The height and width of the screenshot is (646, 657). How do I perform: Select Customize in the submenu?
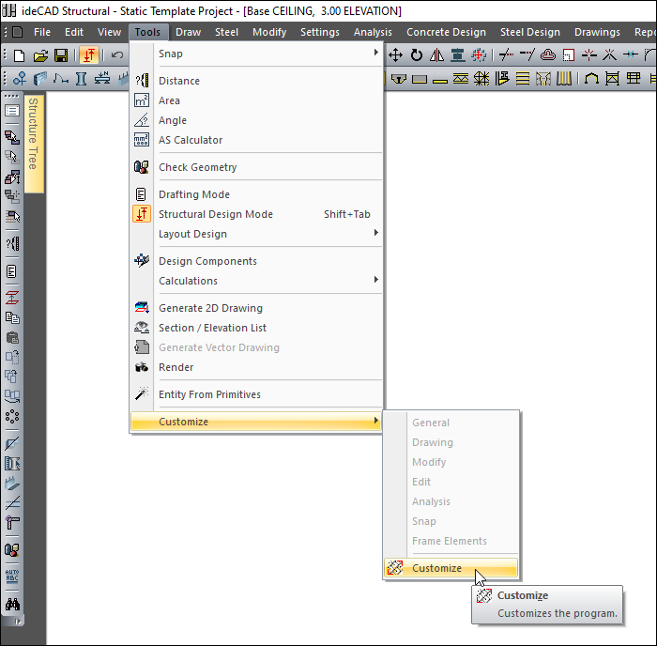[x=436, y=568]
